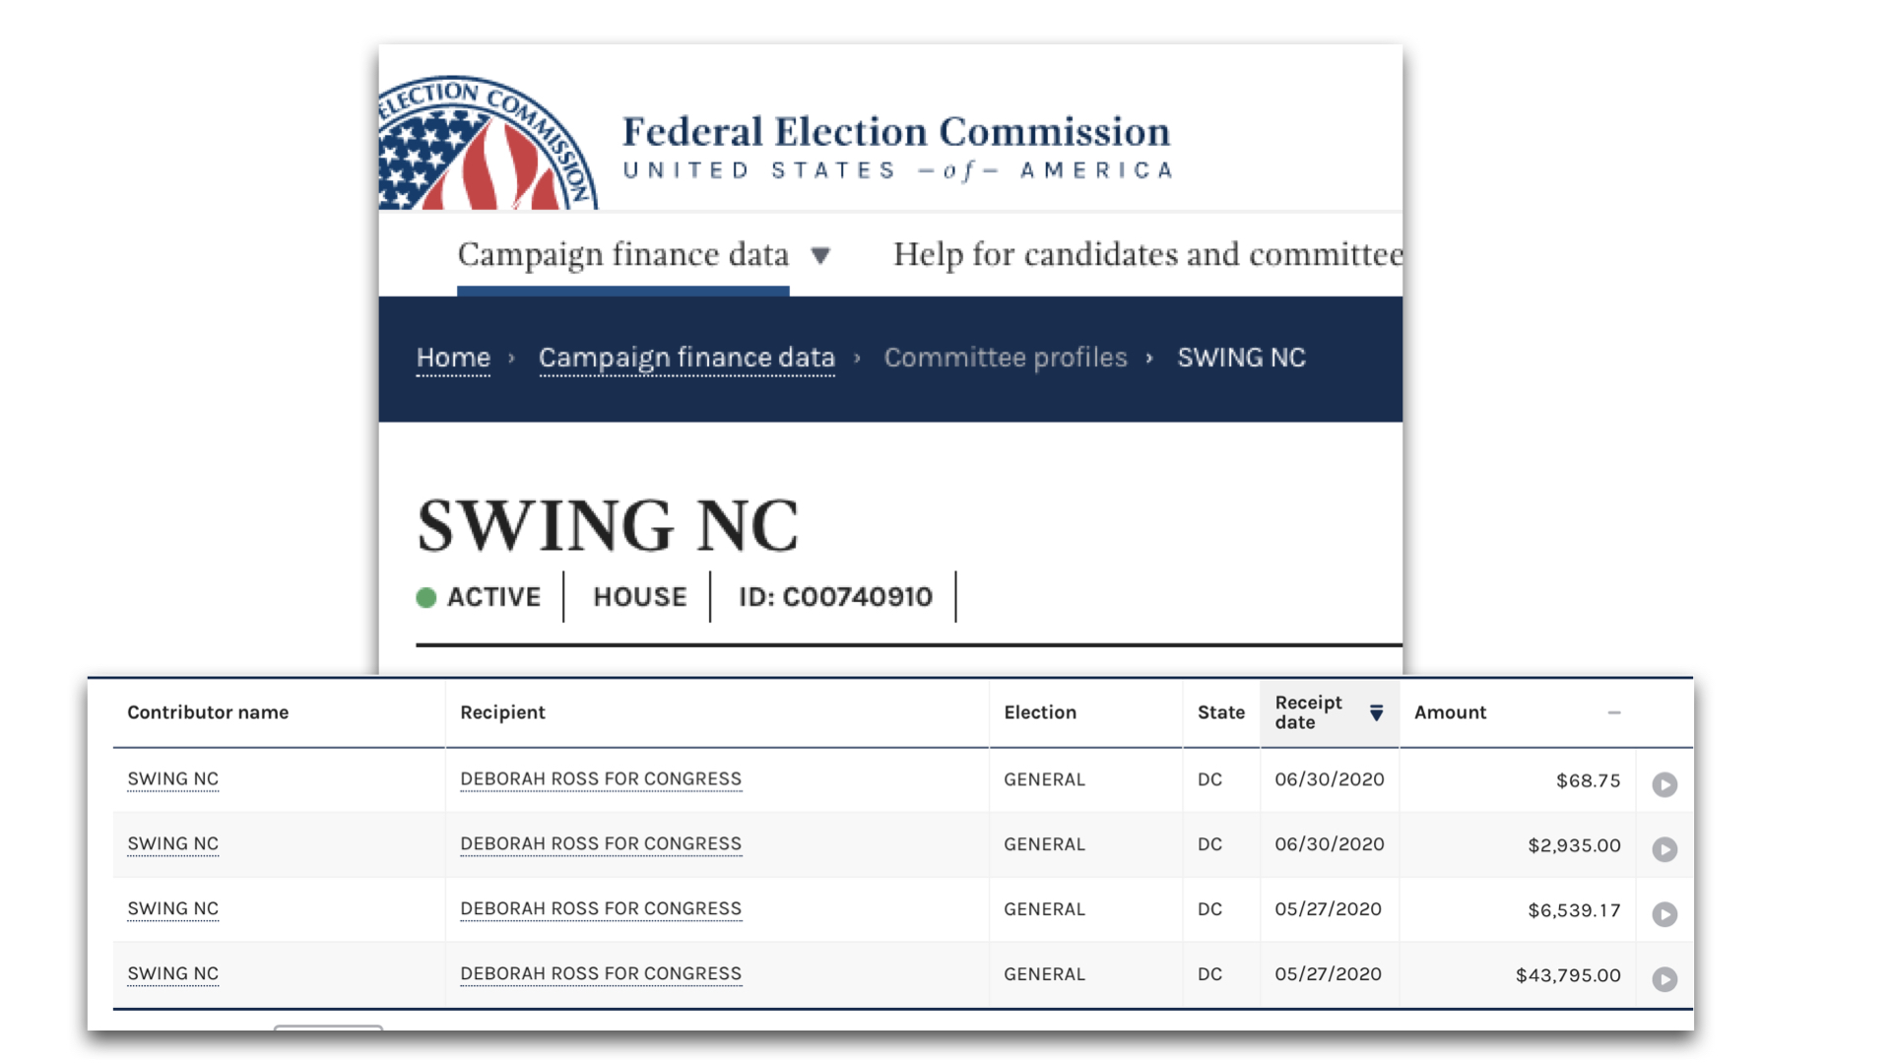Click the minus sort icon on Amount column

tap(1613, 712)
